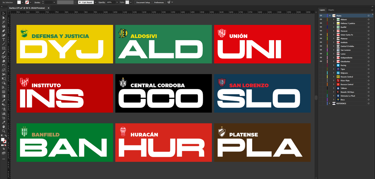Image resolution: width=375 pixels, height=179 pixels.
Task: Switch to the Layers tab
Action: pyautogui.click(x=322, y=10)
